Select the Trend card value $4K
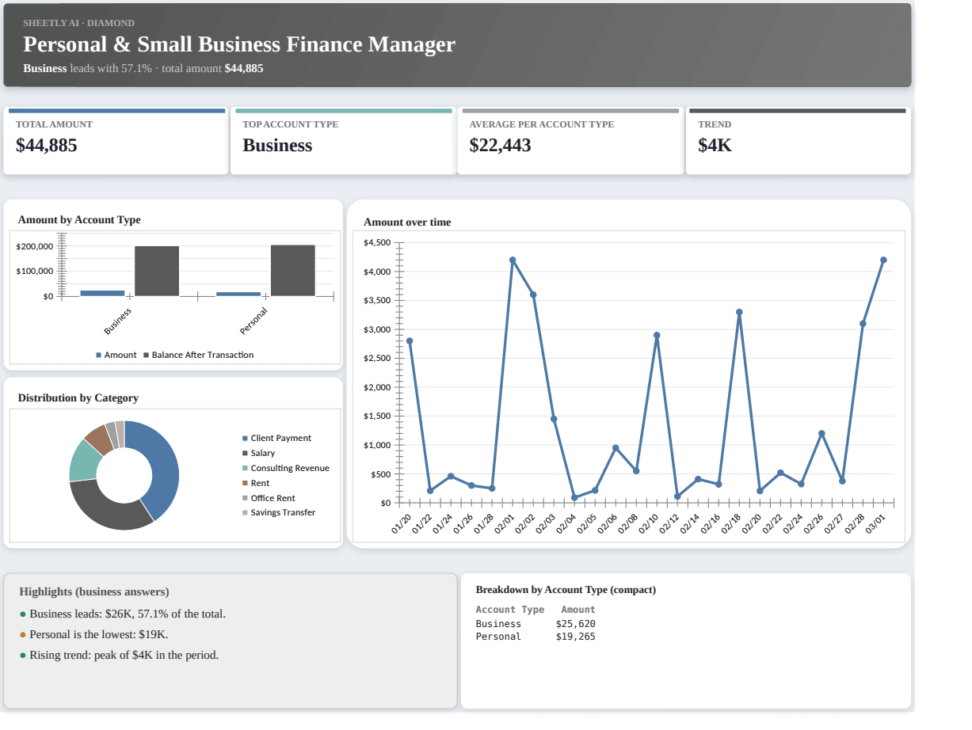The height and width of the screenshot is (730, 972). pyautogui.click(x=715, y=145)
